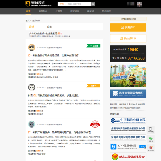Open the 红黑榜 navigation tab

coord(59,11)
